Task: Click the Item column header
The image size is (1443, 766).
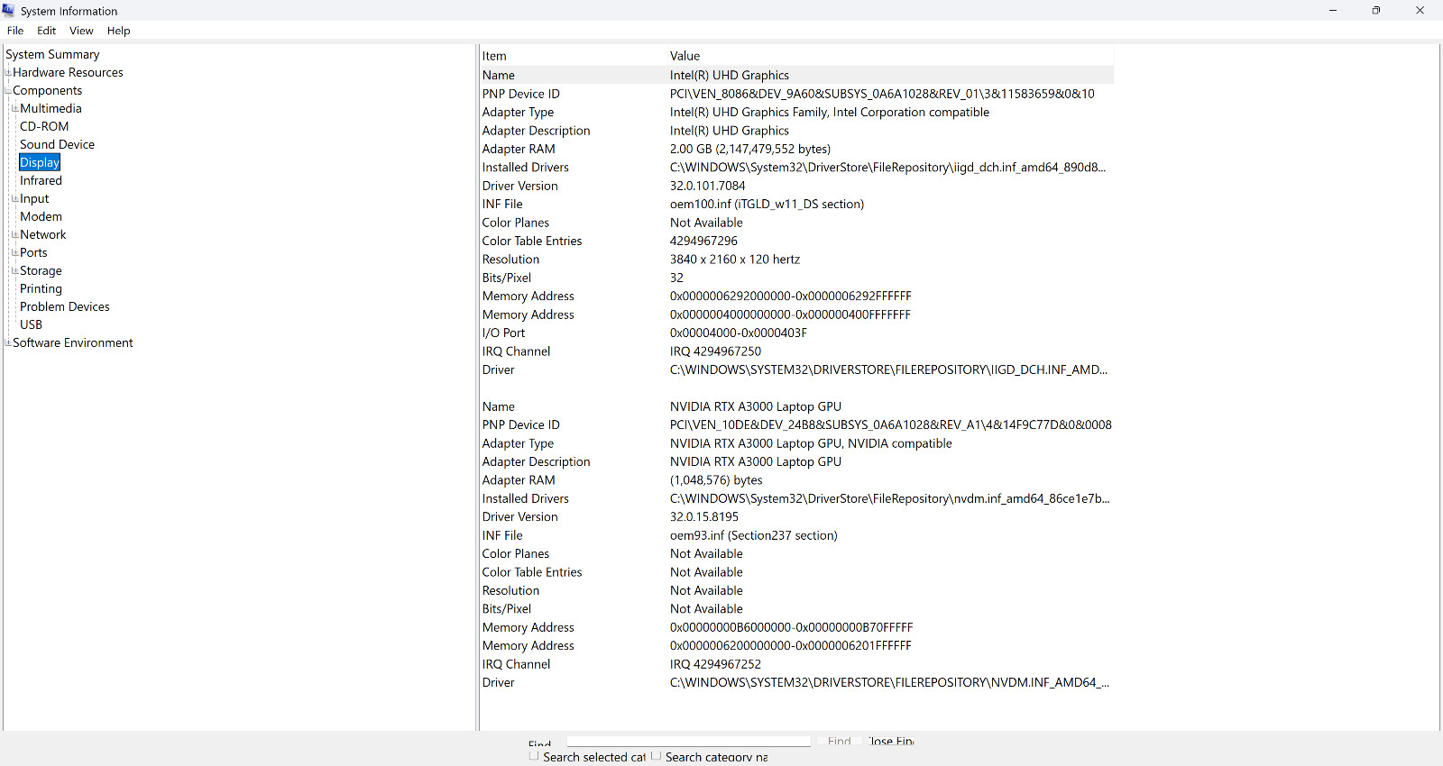Action: [494, 56]
